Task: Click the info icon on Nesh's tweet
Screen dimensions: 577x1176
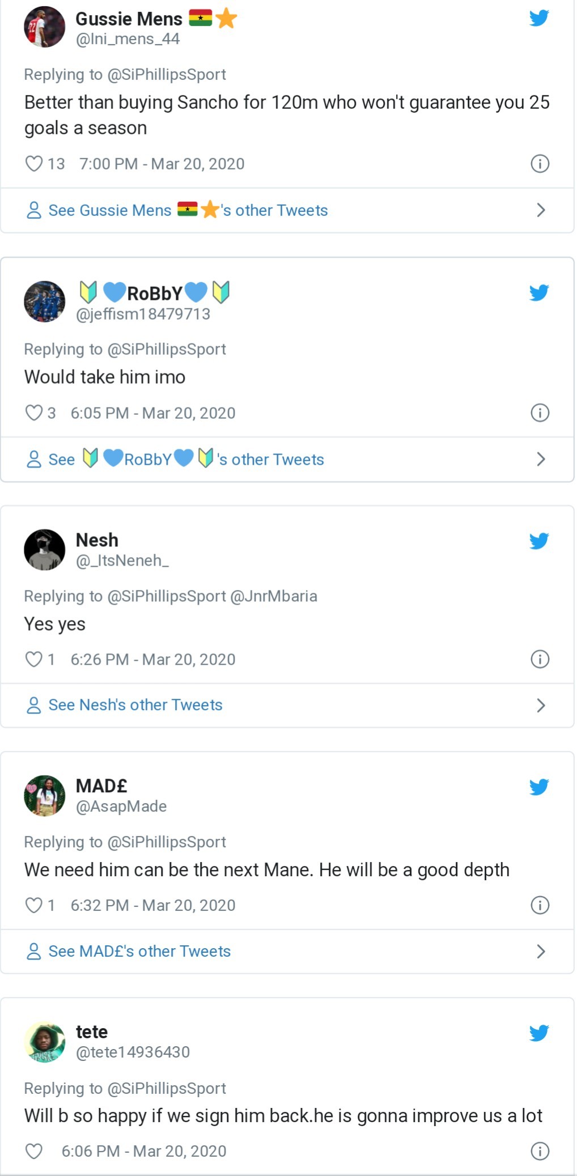Action: coord(540,659)
